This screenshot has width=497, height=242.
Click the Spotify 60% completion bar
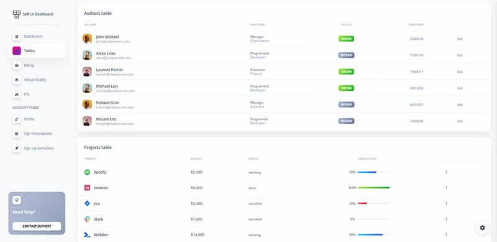tap(373, 172)
